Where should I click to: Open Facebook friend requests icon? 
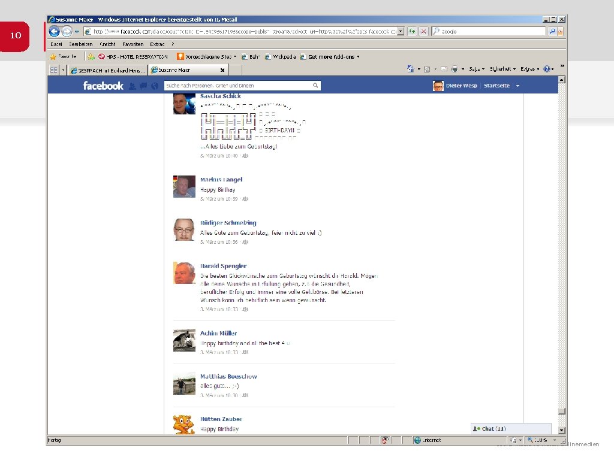click(x=133, y=86)
